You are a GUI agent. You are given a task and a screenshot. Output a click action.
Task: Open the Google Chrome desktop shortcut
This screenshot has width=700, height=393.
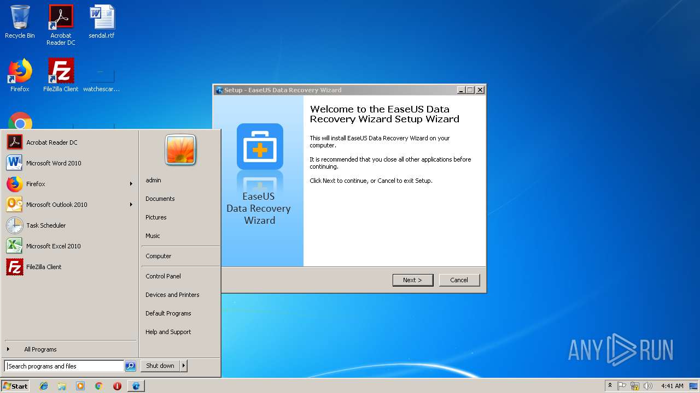point(20,121)
